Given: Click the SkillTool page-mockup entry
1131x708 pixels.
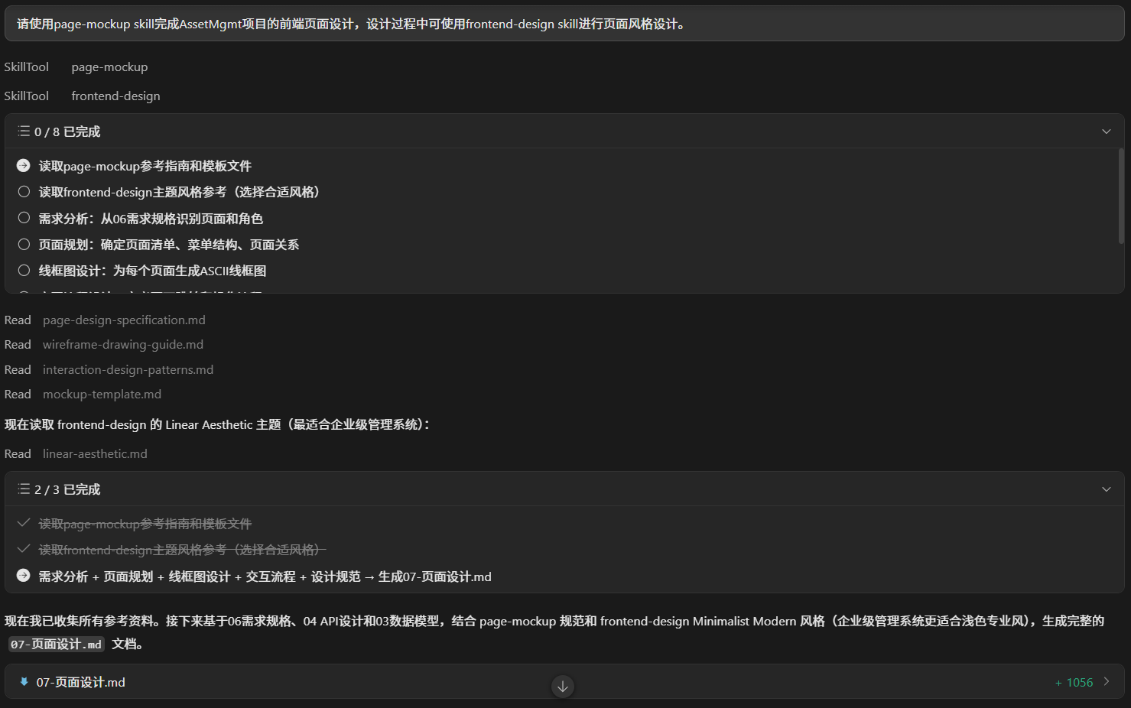Looking at the screenshot, I should [76, 67].
